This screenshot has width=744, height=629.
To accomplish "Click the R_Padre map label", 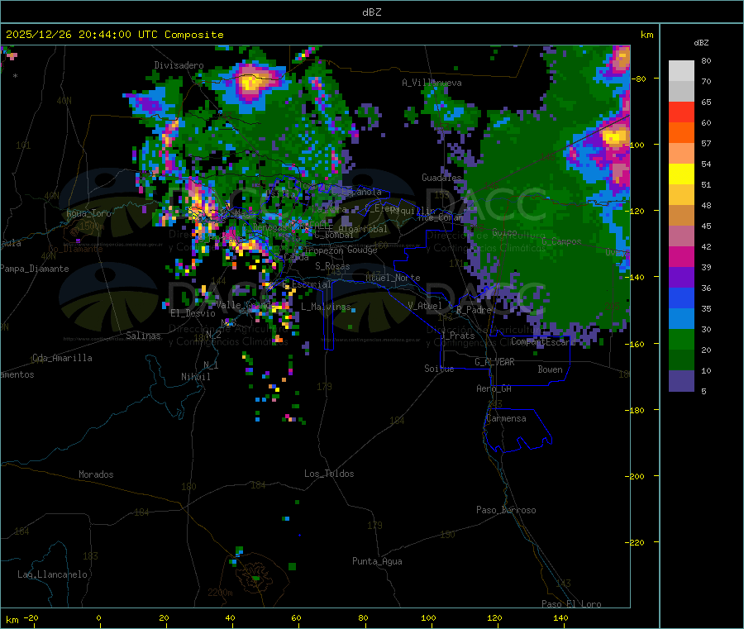I will [x=474, y=310].
